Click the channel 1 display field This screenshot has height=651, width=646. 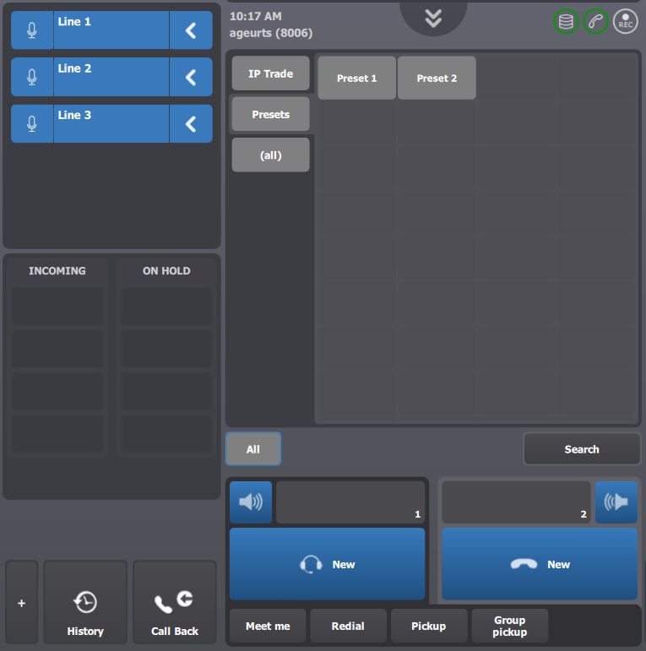pos(350,502)
